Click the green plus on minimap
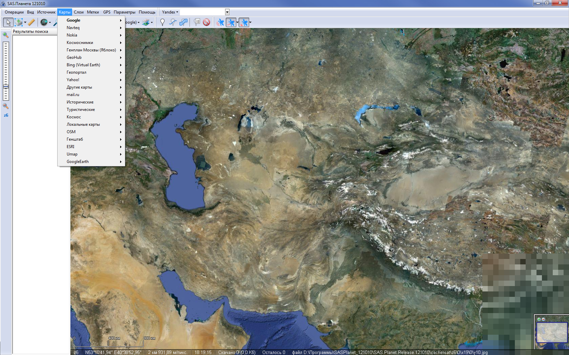This screenshot has width=569, height=355. (539, 319)
